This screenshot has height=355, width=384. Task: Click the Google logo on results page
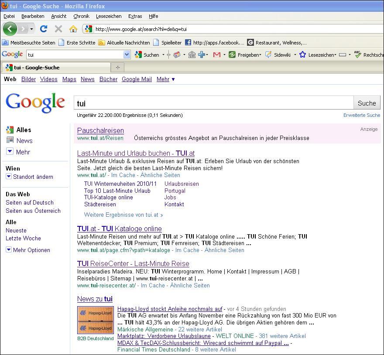pyautogui.click(x=35, y=103)
